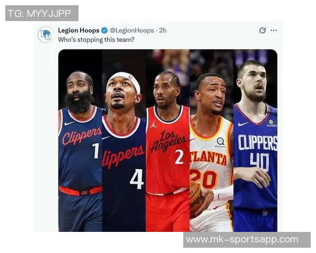Open the @LegionHoops handle link
316x253 pixels.
point(132,31)
